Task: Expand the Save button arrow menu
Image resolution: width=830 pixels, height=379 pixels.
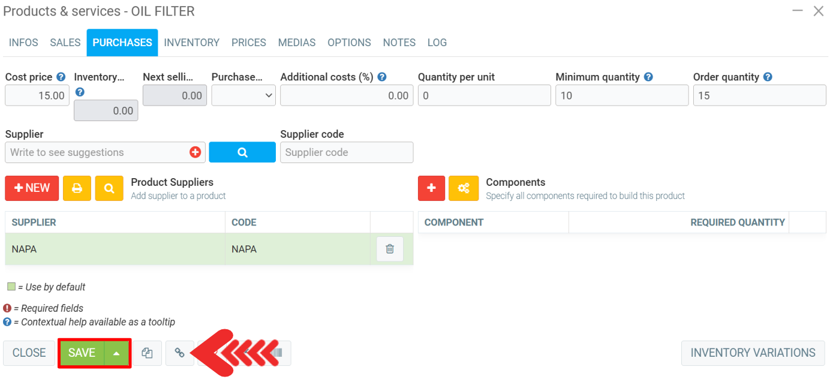Action: pos(116,353)
